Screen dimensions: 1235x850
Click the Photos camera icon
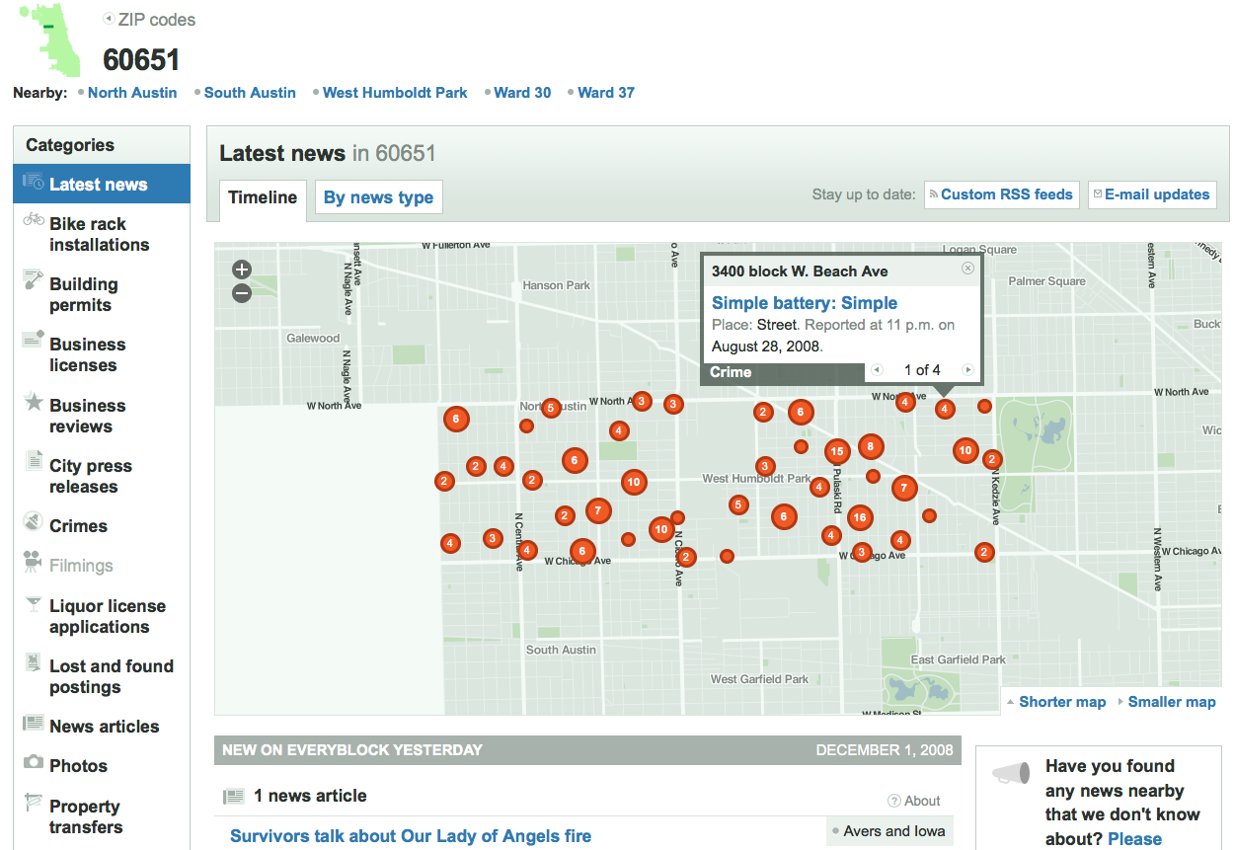point(34,762)
